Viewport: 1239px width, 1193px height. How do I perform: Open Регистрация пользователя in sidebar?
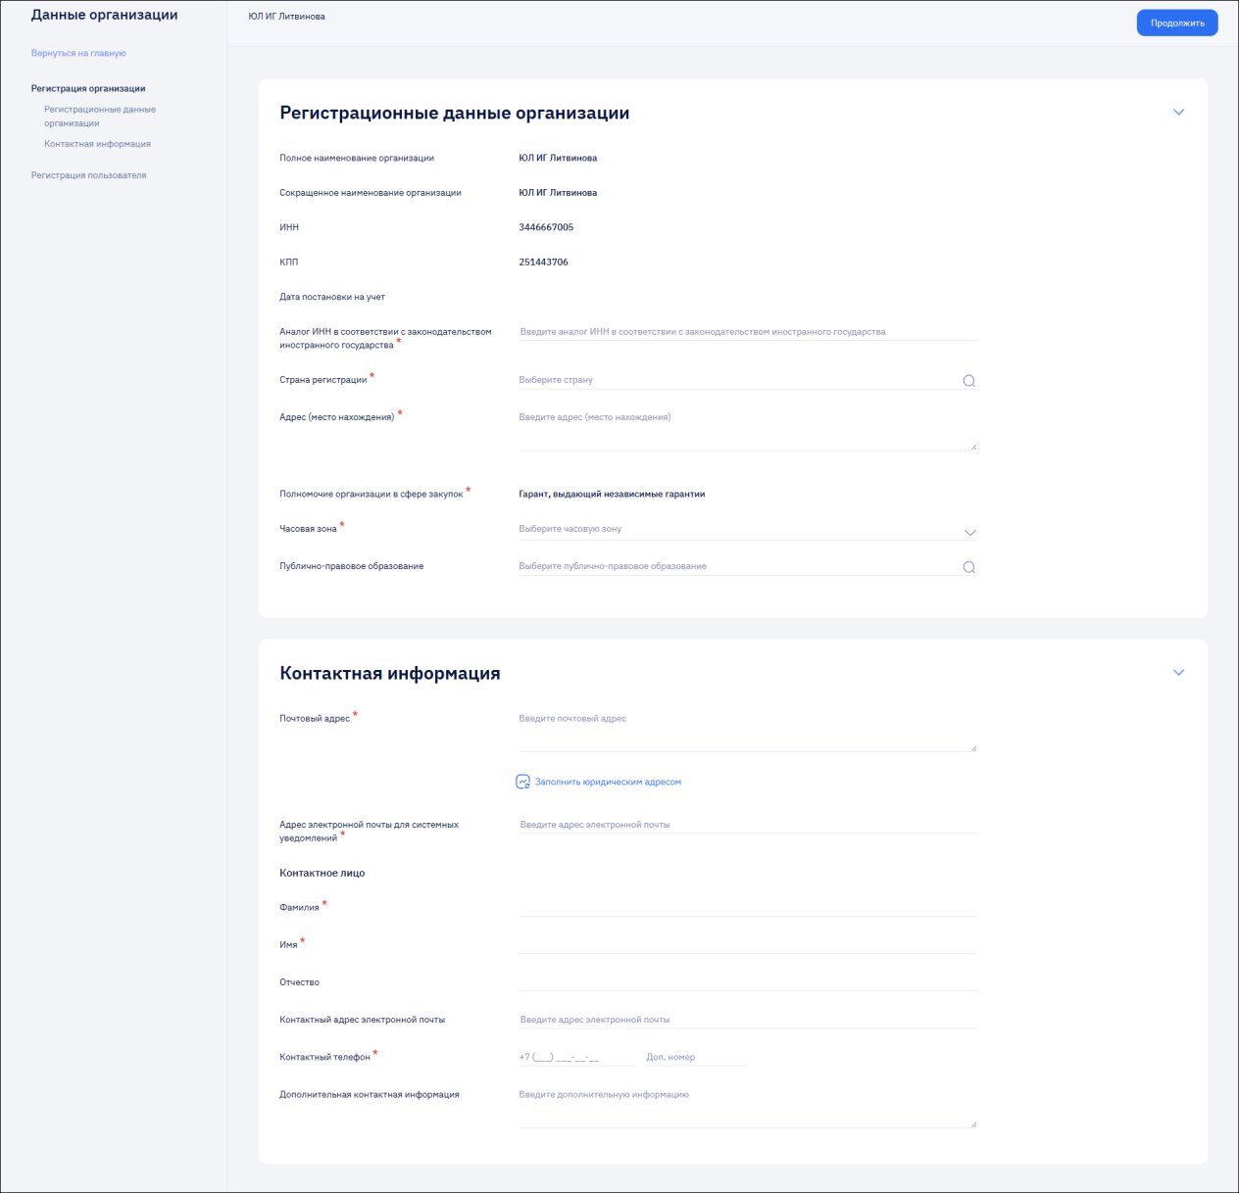coord(88,175)
